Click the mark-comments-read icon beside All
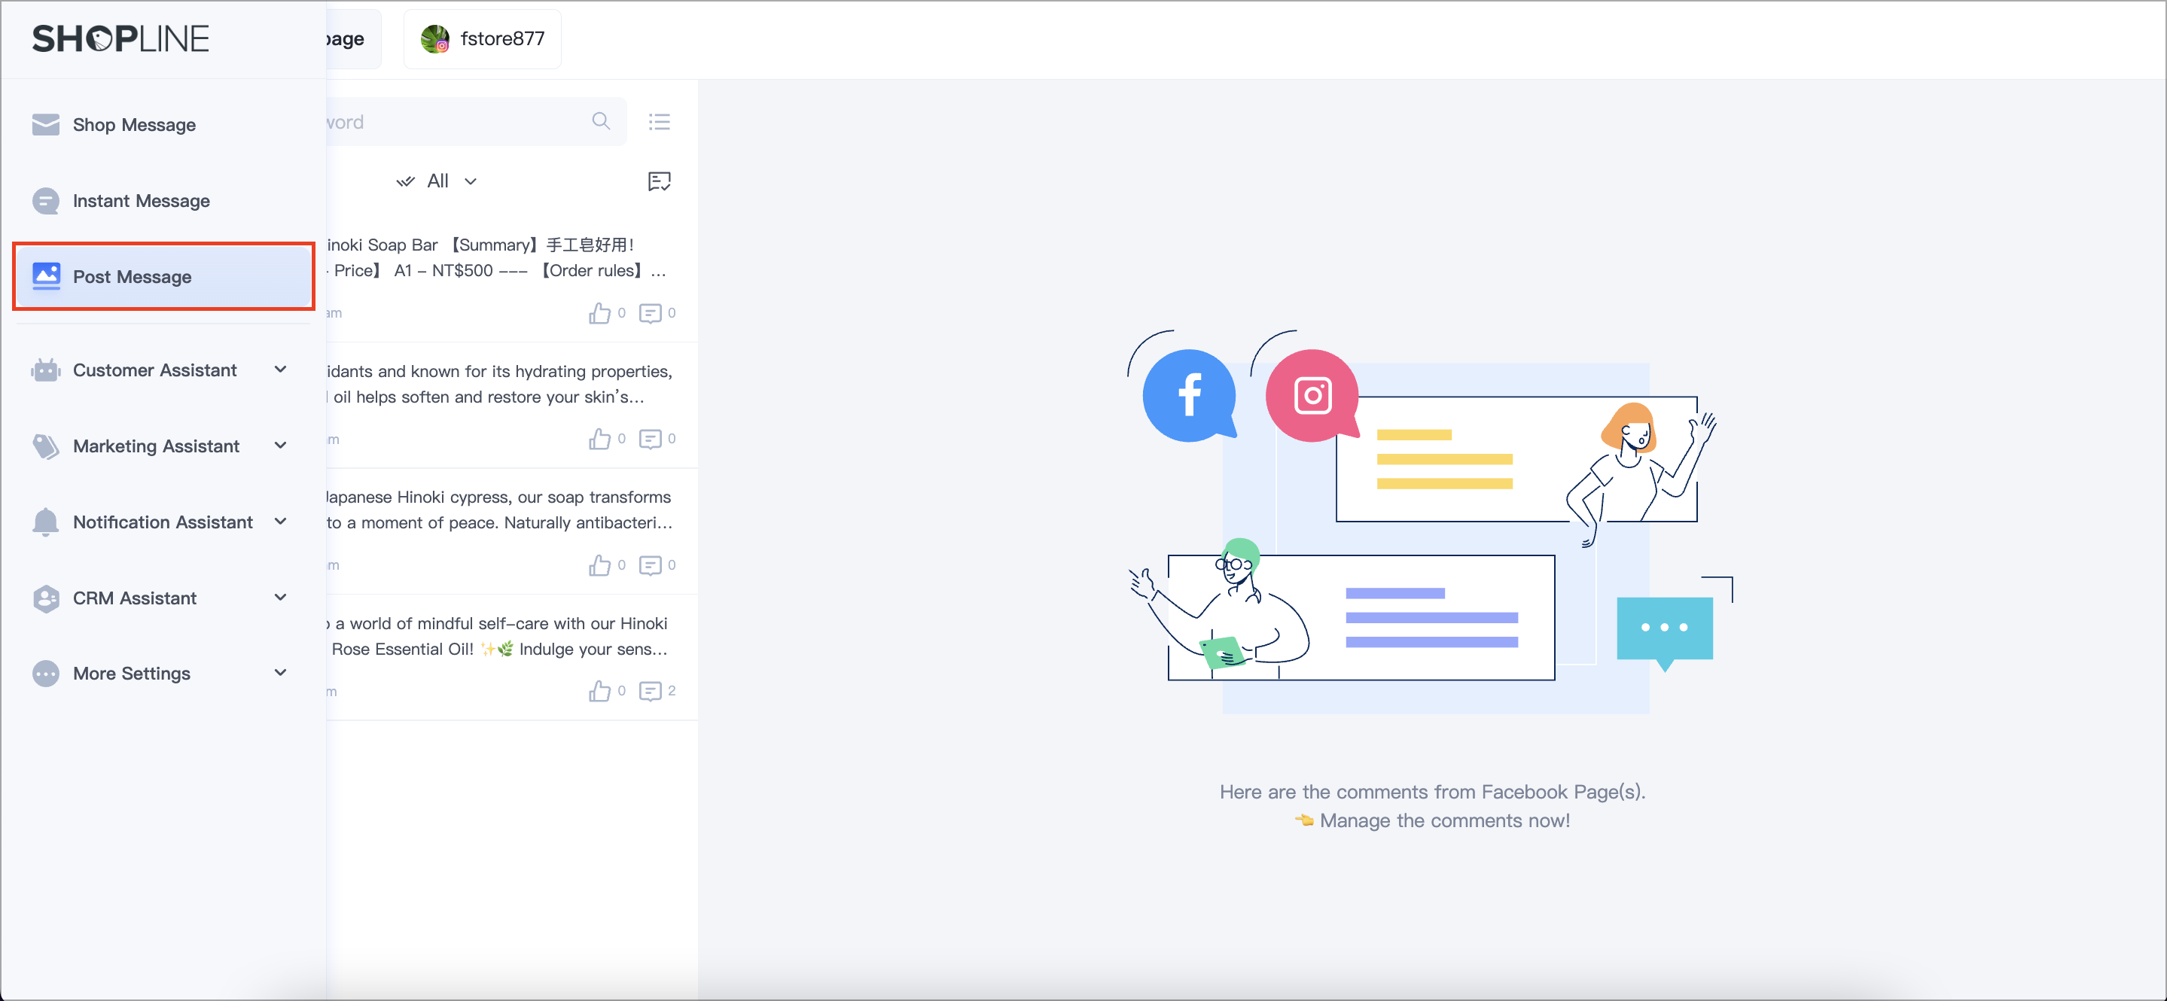 point(660,181)
